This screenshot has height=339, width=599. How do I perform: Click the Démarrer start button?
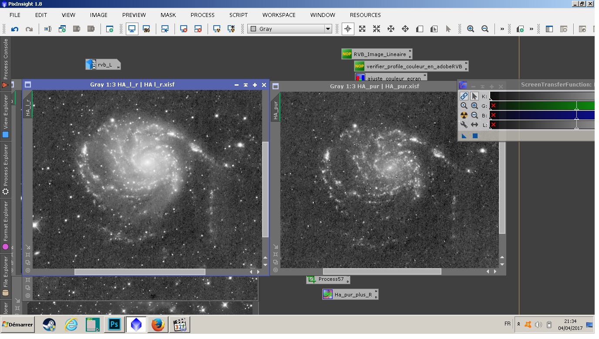pyautogui.click(x=18, y=325)
